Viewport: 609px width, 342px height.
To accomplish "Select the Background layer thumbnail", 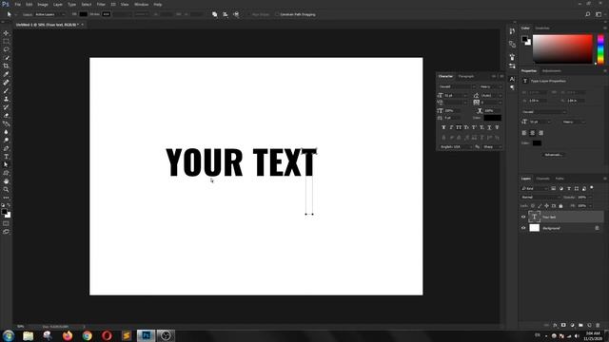I will click(535, 228).
